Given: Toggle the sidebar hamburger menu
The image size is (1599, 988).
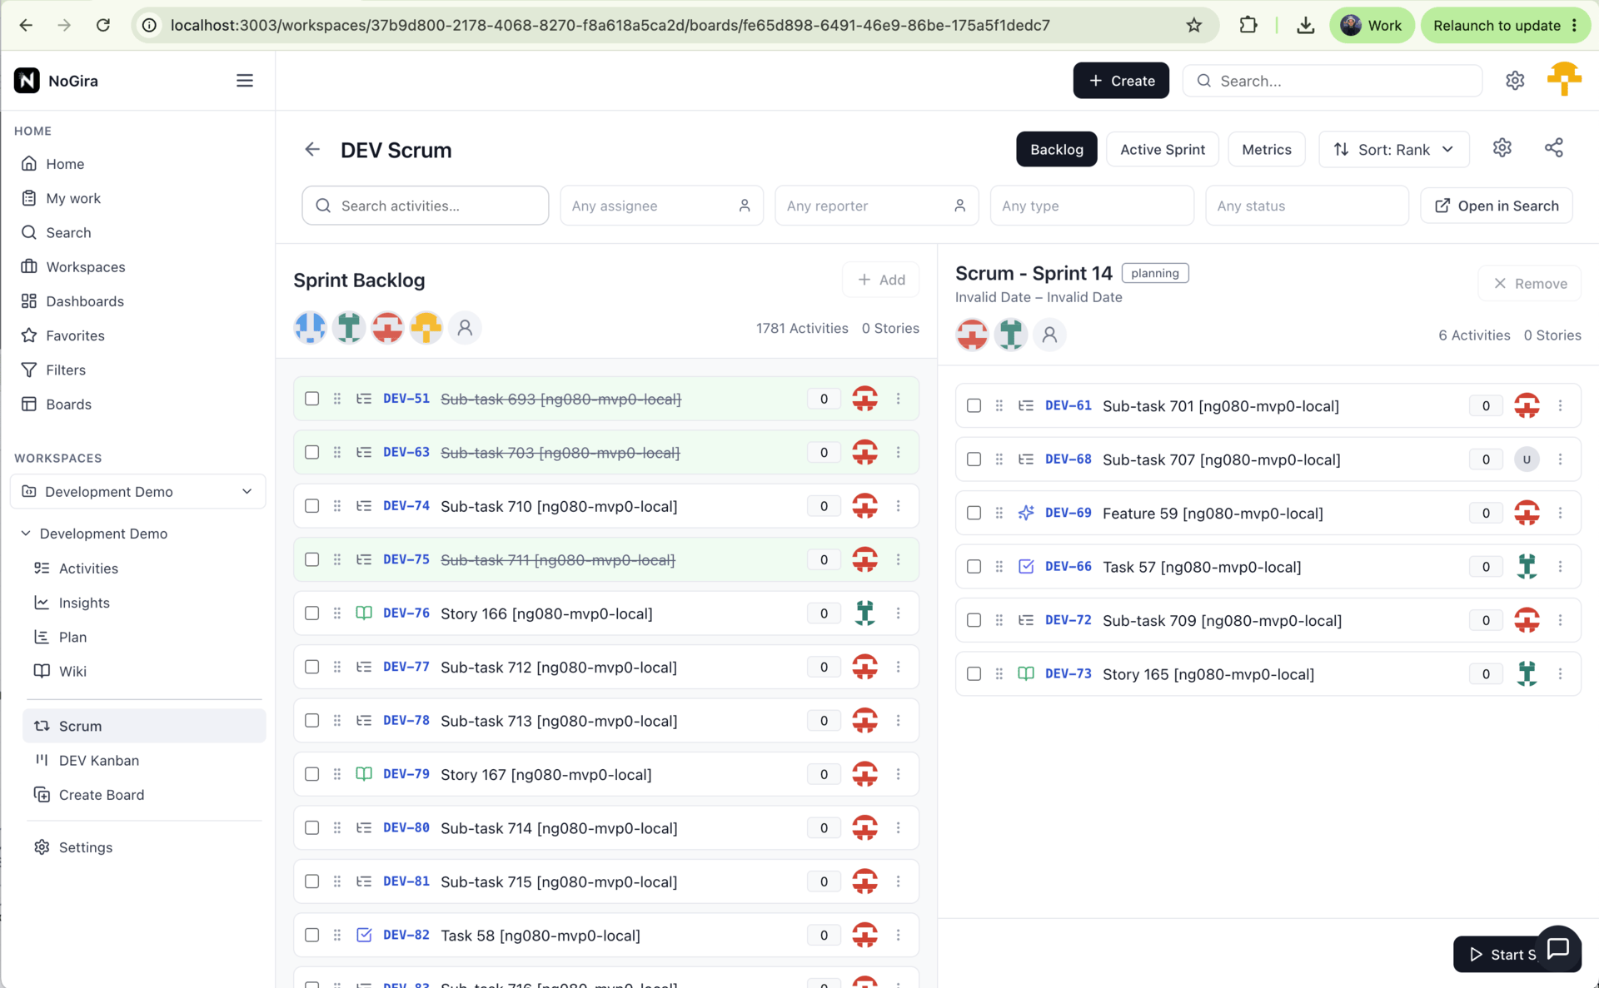Looking at the screenshot, I should [244, 81].
